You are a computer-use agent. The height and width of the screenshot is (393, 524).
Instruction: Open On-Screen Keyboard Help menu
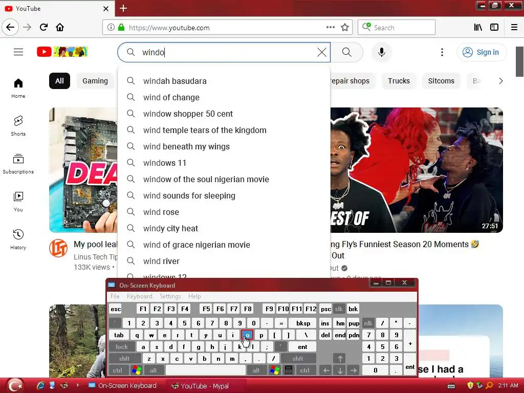click(194, 296)
